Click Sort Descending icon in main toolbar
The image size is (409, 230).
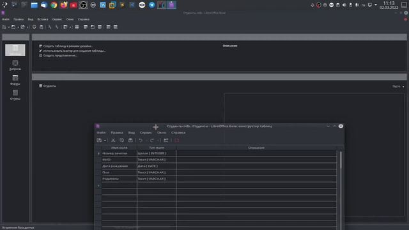click(57, 27)
